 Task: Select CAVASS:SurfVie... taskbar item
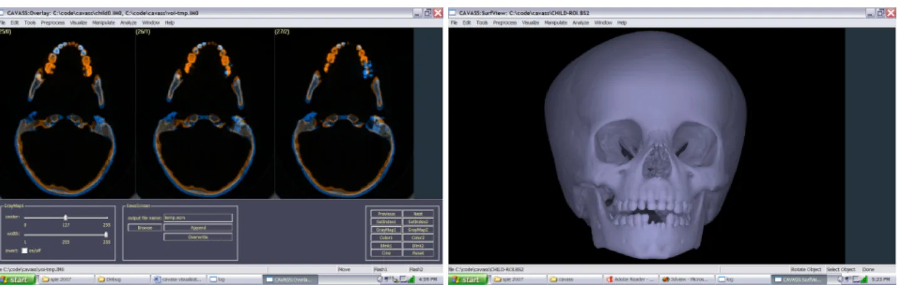point(800,280)
